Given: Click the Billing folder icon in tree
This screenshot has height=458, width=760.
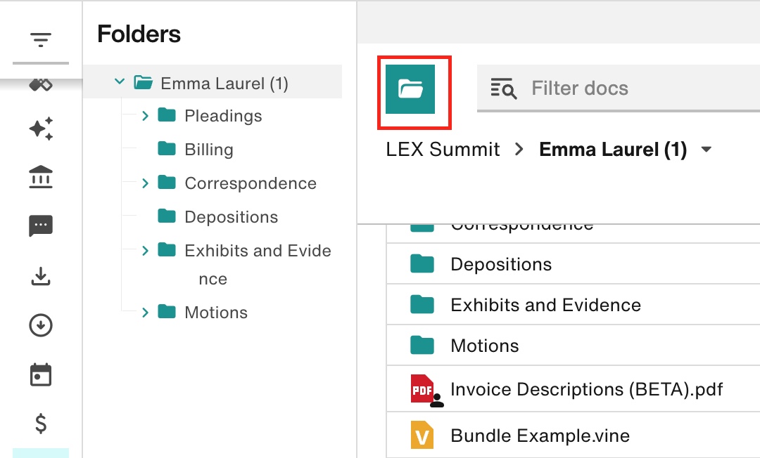Looking at the screenshot, I should pos(167,148).
